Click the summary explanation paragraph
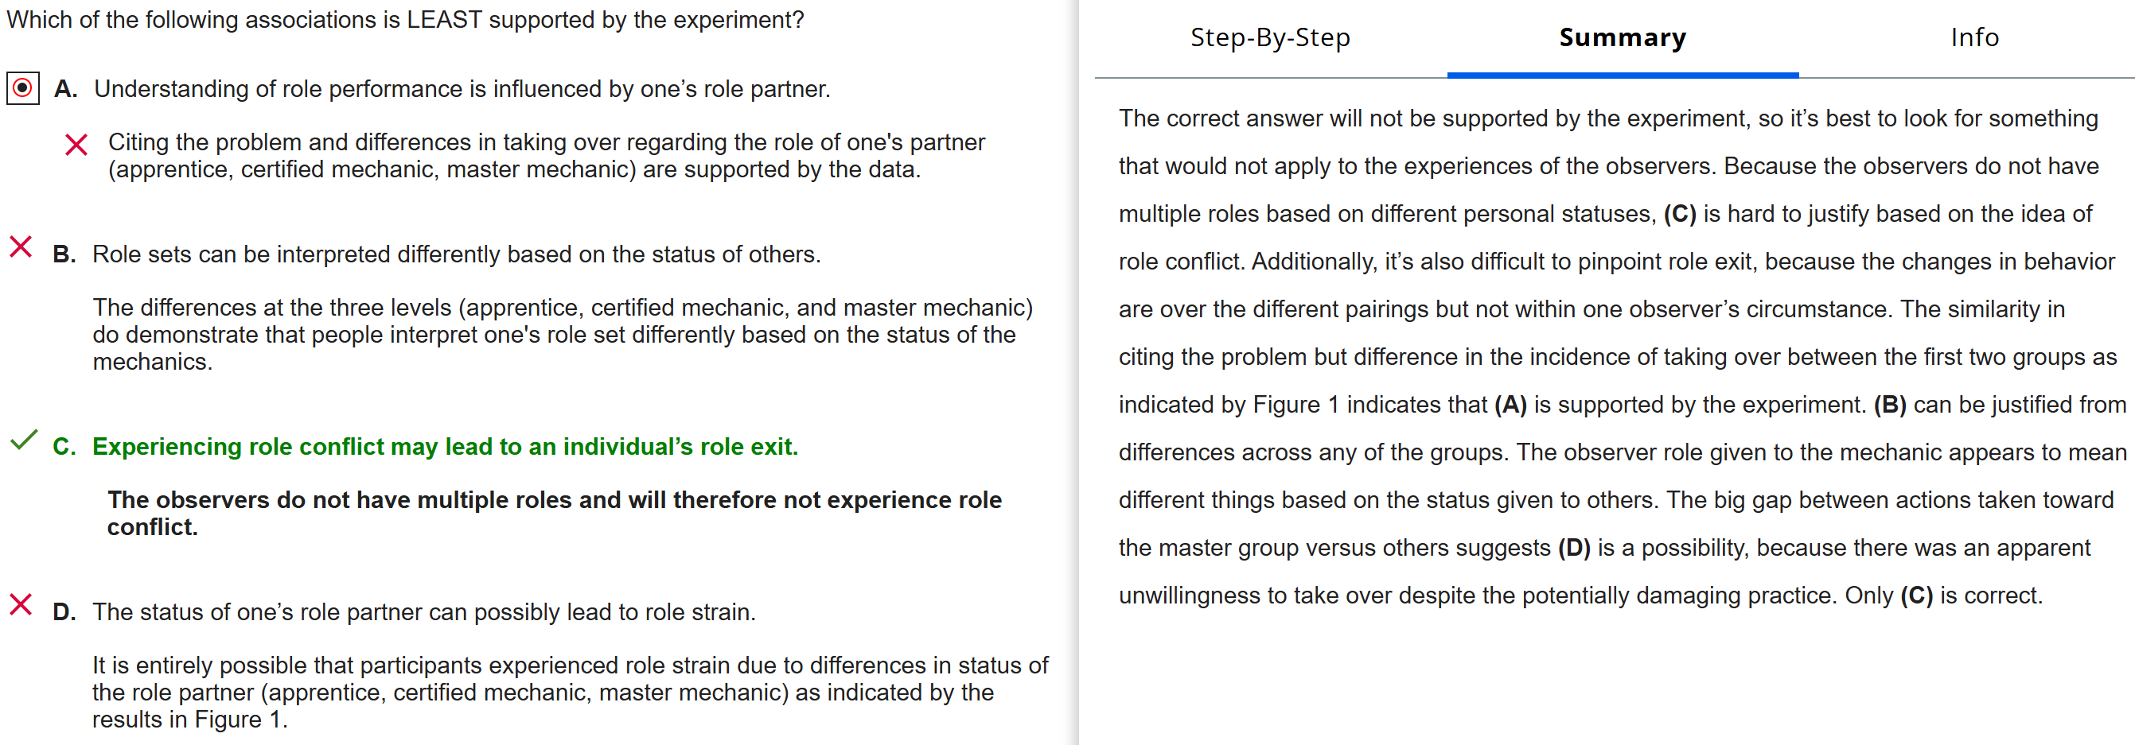The image size is (2135, 745). coord(1616,357)
